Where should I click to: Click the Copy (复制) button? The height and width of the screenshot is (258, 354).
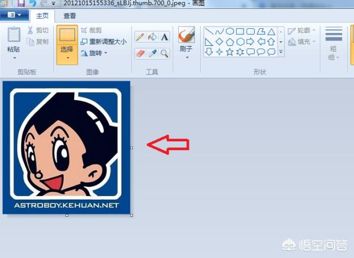[38, 41]
